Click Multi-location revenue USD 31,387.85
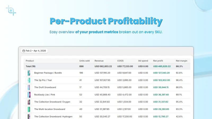This screenshot has height=119, width=212. (x=102, y=109)
